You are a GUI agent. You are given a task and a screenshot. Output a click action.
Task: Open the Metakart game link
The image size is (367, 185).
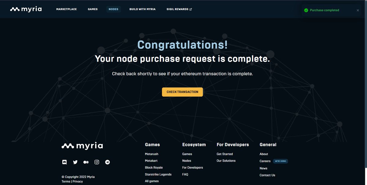tap(151, 161)
